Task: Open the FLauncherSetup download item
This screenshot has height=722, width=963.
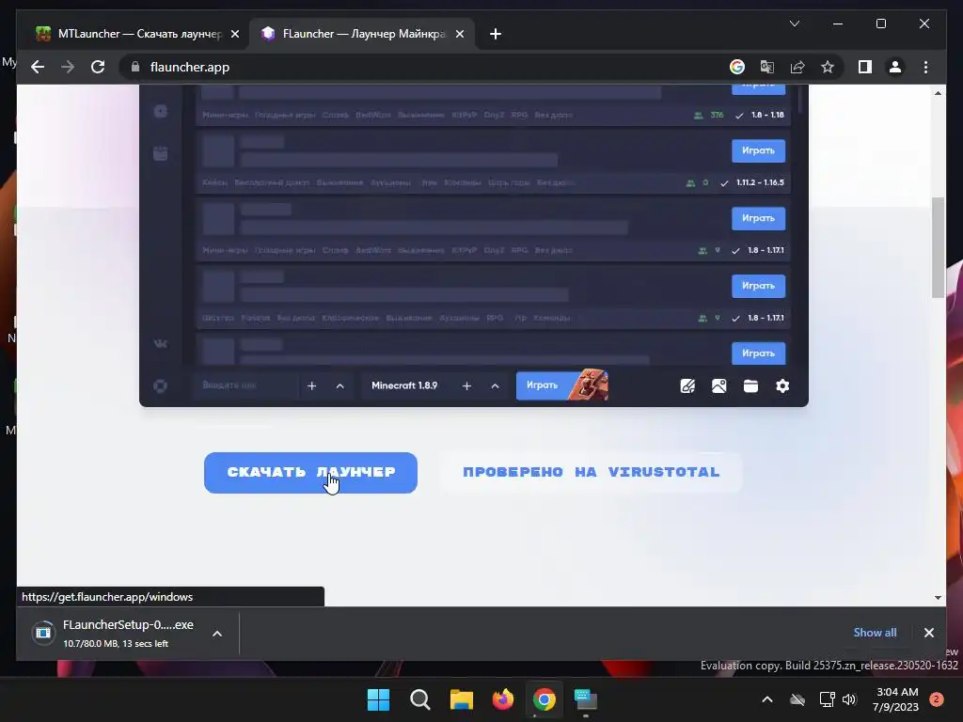Action: (x=116, y=633)
